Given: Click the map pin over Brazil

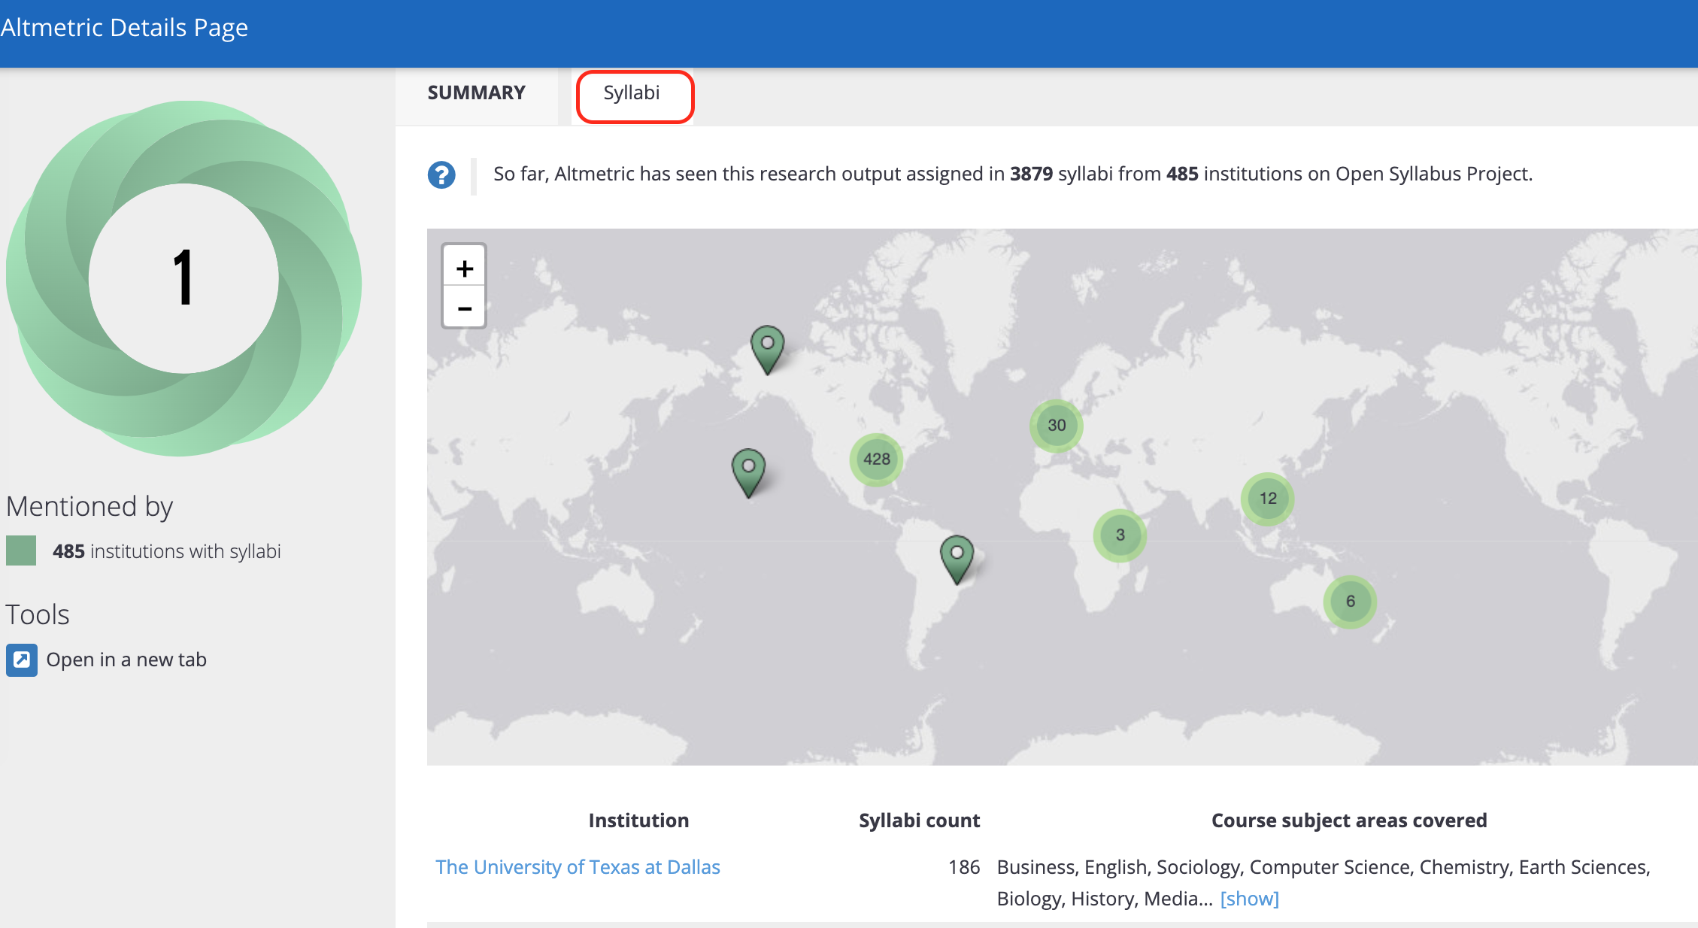Looking at the screenshot, I should click(x=957, y=557).
